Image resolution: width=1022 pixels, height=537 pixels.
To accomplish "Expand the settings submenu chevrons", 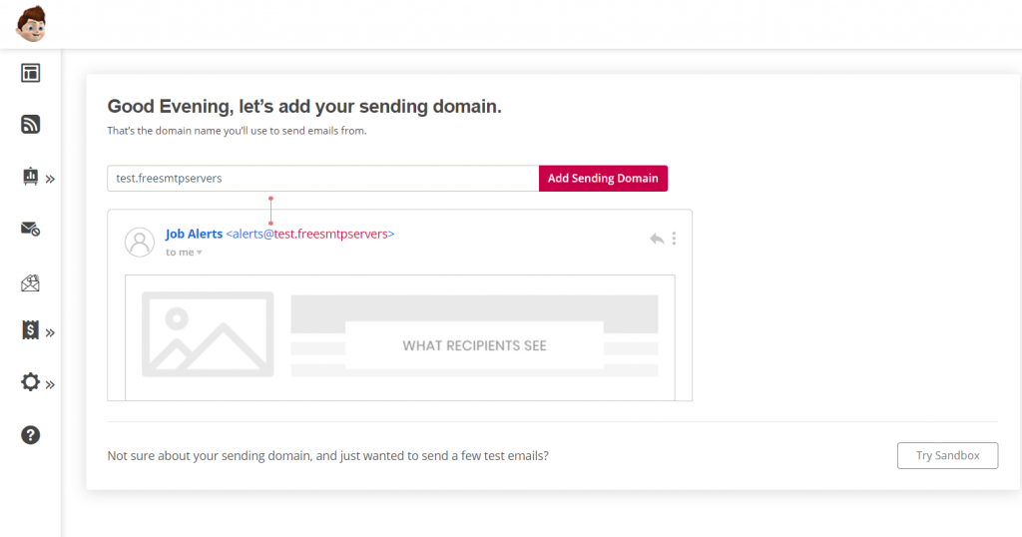I will click(50, 384).
